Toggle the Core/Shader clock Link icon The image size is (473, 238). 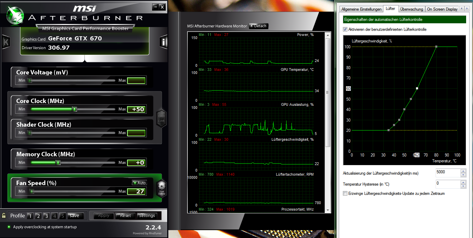pos(161,118)
